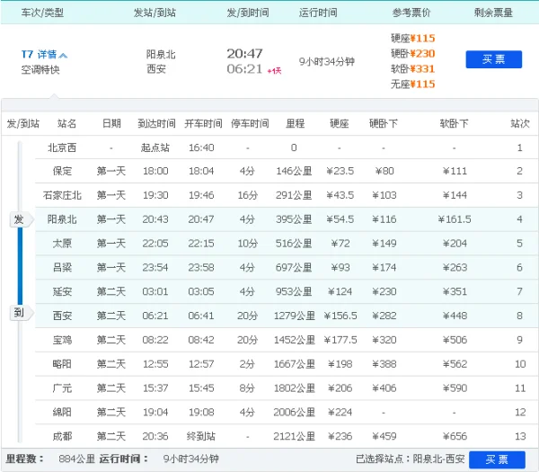The width and height of the screenshot is (539, 472).
Task: Click the 保定 station name
Action: pyautogui.click(x=62, y=171)
